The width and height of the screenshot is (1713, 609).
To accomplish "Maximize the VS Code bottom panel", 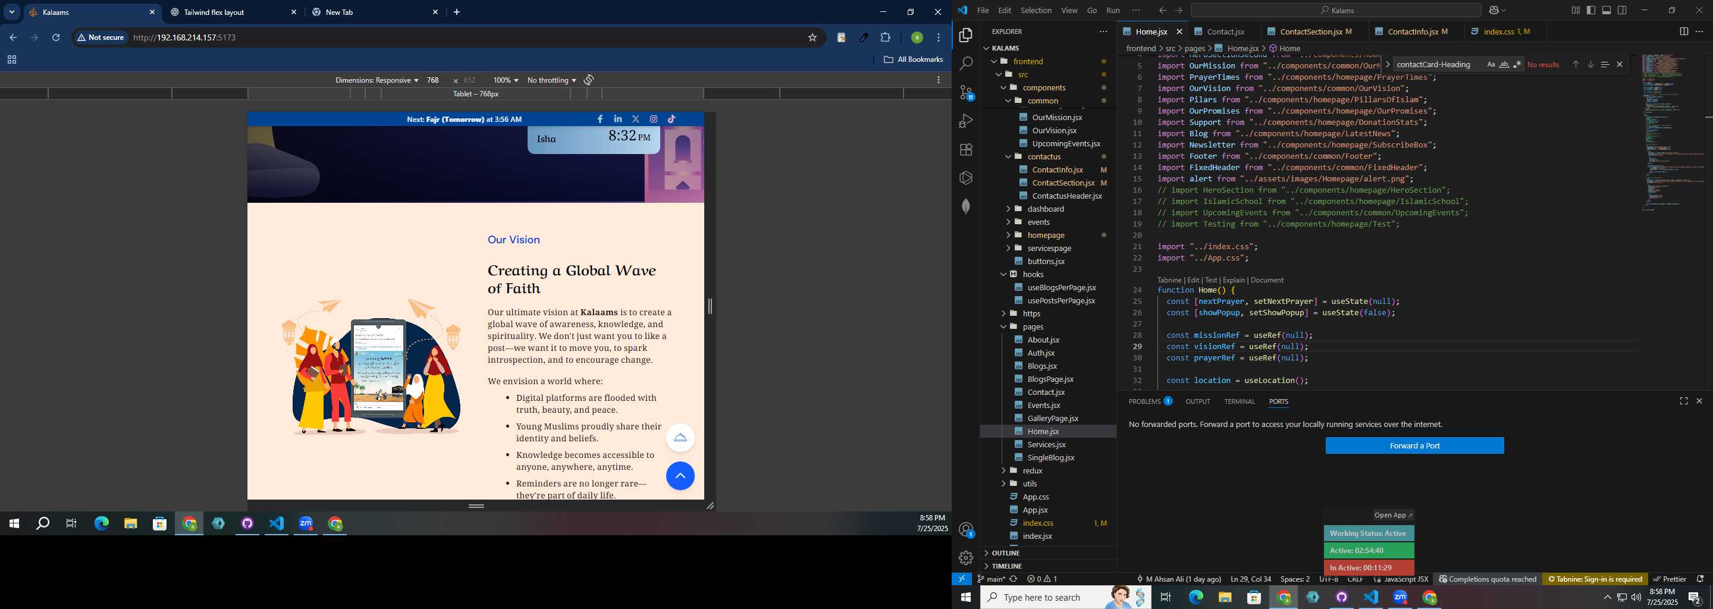I will click(x=1683, y=401).
